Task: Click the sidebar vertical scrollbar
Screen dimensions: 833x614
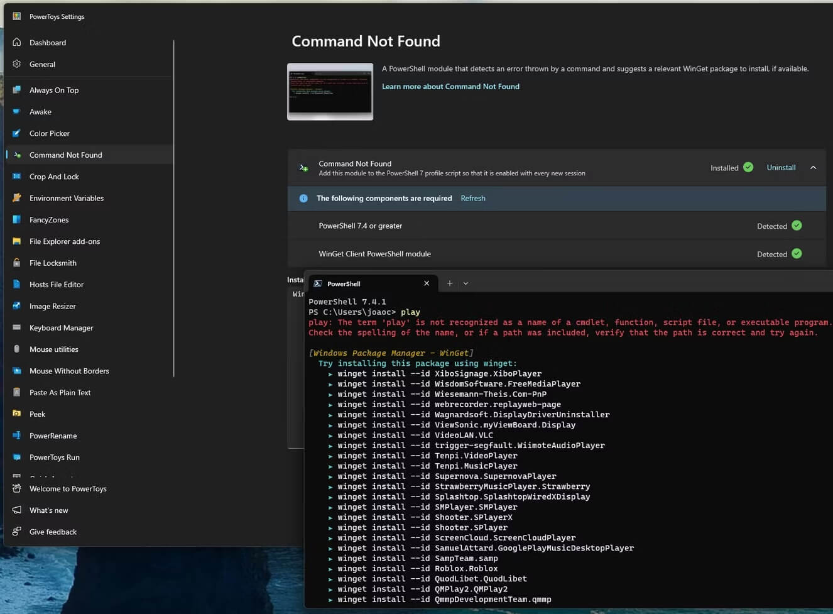Action: point(173,208)
